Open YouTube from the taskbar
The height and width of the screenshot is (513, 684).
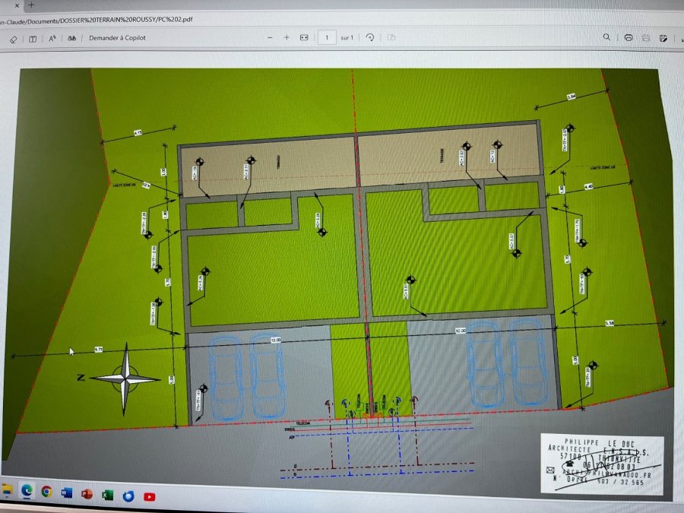[149, 497]
